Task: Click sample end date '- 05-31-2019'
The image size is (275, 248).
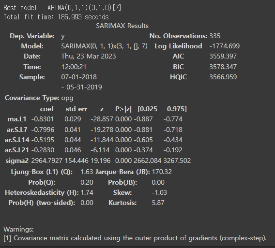Action: click(82, 87)
